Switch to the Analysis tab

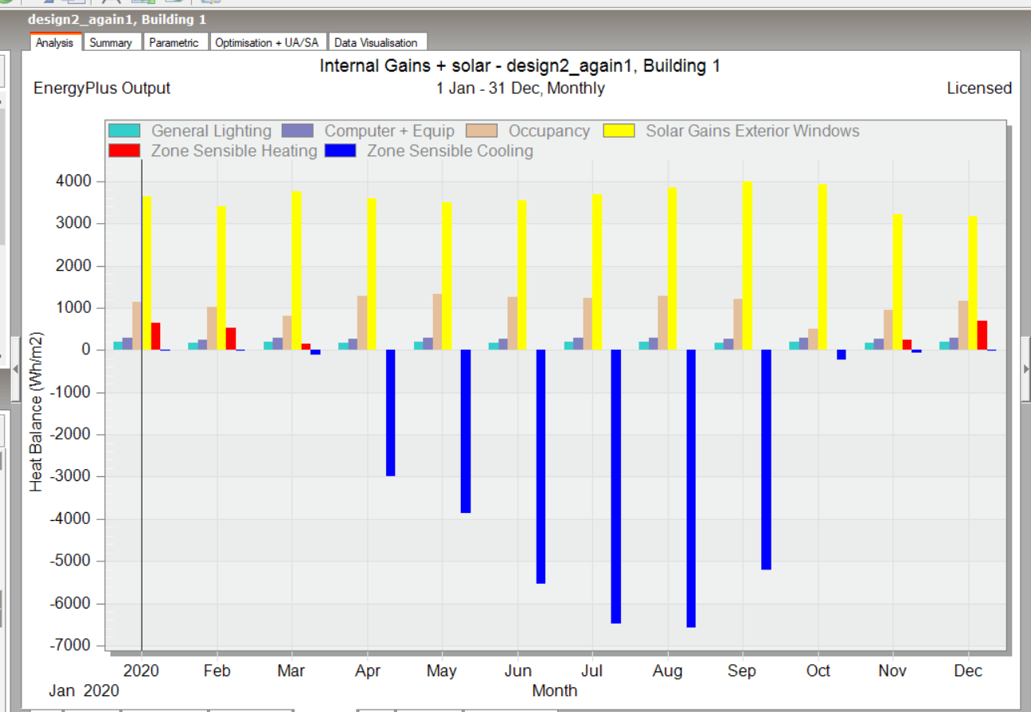tap(55, 42)
